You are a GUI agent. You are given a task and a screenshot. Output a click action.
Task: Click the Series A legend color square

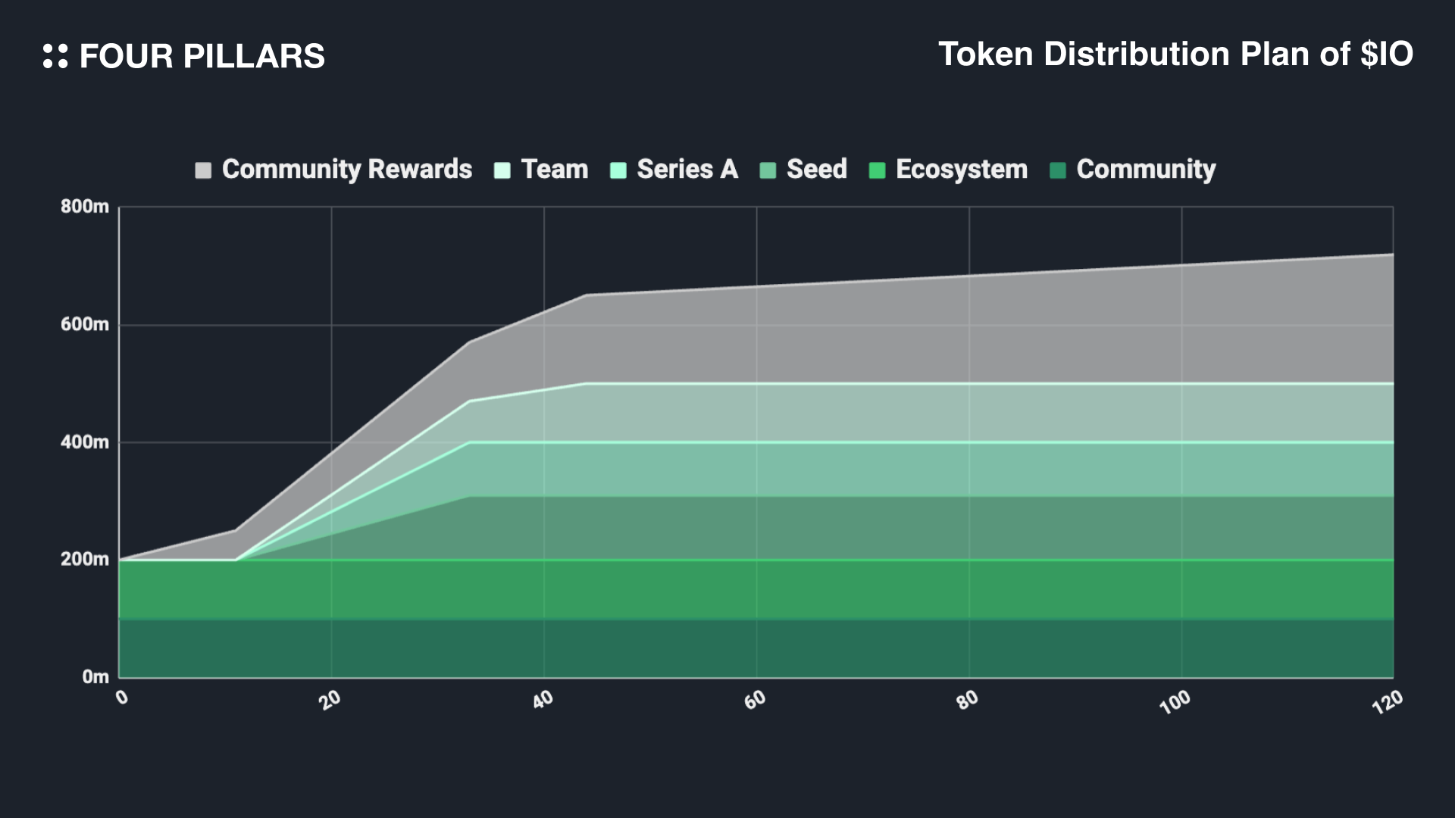coord(618,170)
